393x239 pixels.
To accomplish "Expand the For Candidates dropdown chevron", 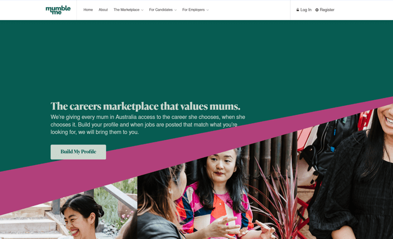I will (175, 10).
